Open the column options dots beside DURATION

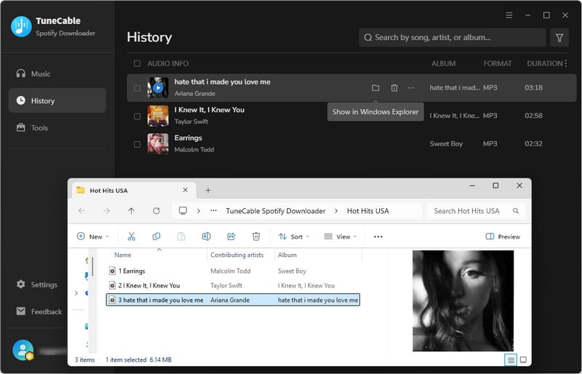(566, 63)
